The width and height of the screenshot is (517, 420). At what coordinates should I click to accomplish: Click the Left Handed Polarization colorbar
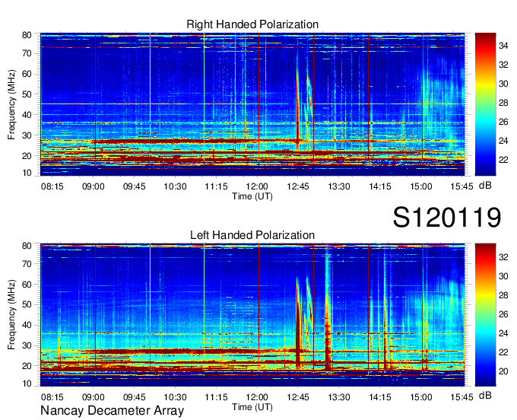pos(485,315)
